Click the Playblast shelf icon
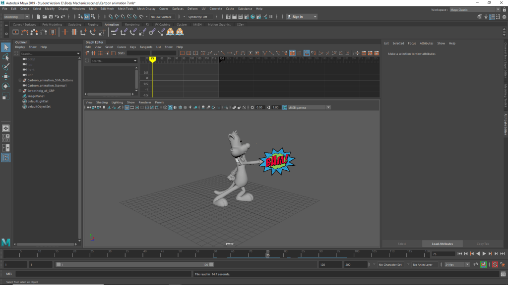Image resolution: width=508 pixels, height=285 pixels. point(15,32)
